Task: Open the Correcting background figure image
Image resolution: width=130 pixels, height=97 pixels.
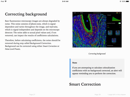Action: pos(97,30)
